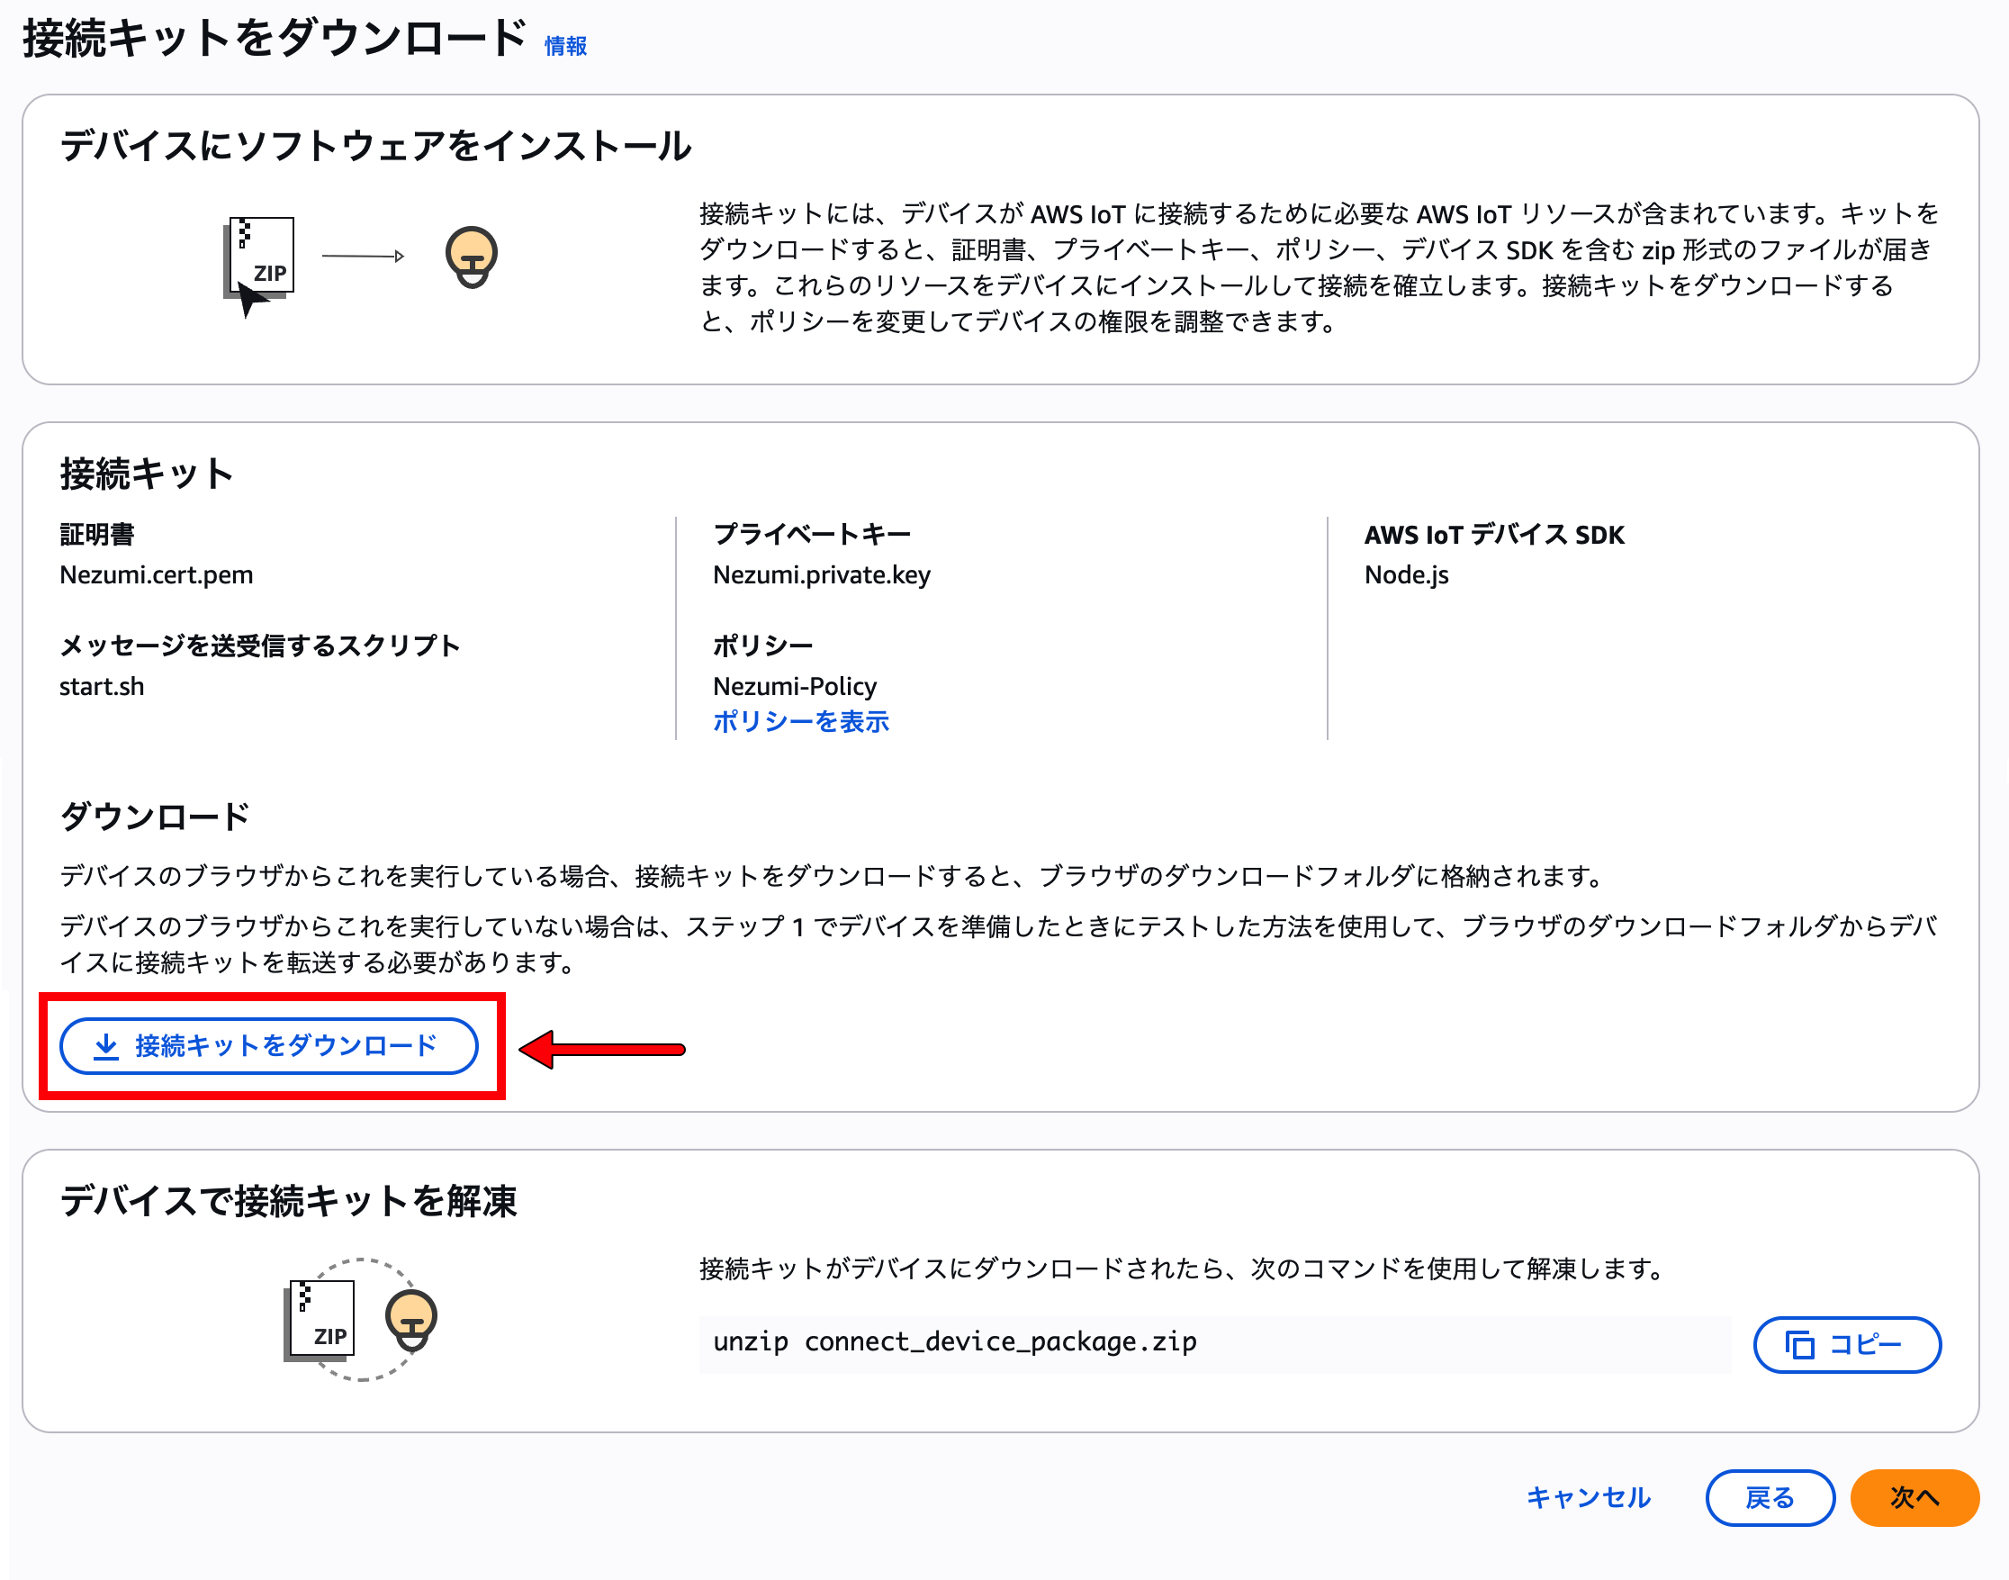The width and height of the screenshot is (2009, 1580).
Task: Click キャンセル to cancel the wizard
Action: 1587,1497
